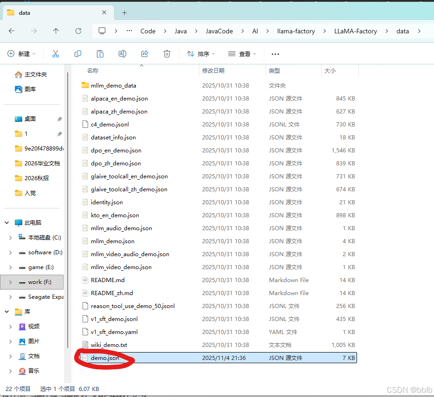
Task: Select the demo.json file row
Action: point(218,358)
